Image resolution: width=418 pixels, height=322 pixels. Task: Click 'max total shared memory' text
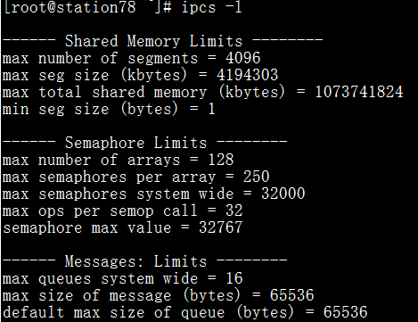(x=104, y=92)
